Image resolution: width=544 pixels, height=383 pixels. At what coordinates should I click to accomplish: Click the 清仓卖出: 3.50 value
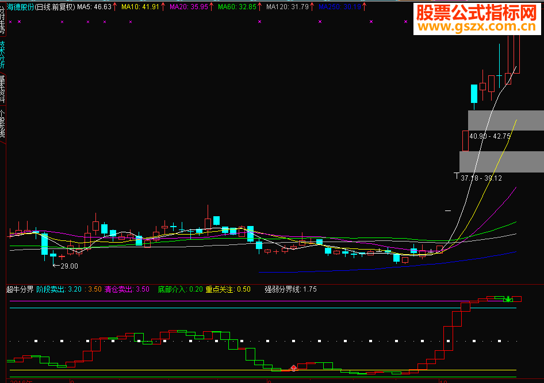[127, 289]
